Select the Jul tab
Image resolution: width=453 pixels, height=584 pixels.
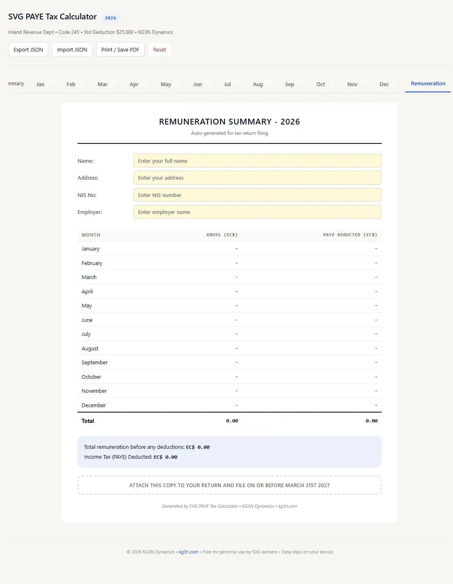tap(227, 84)
